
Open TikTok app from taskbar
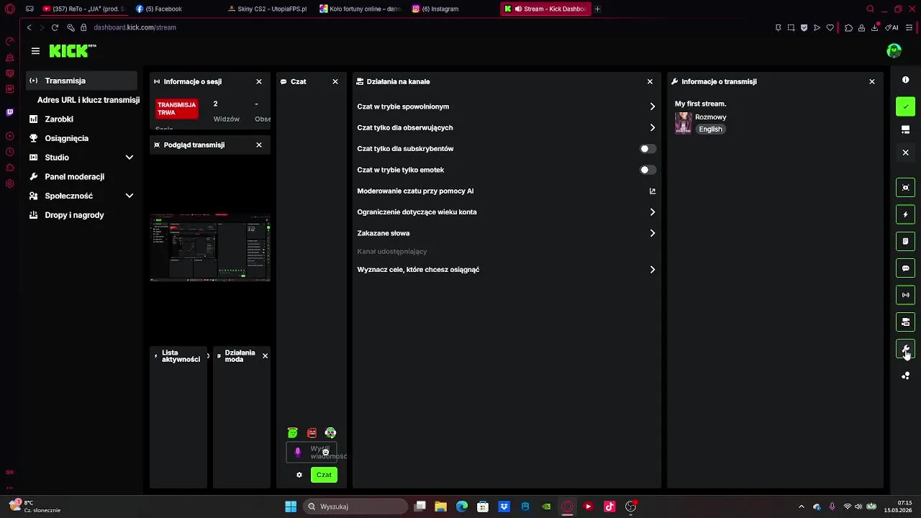click(609, 506)
